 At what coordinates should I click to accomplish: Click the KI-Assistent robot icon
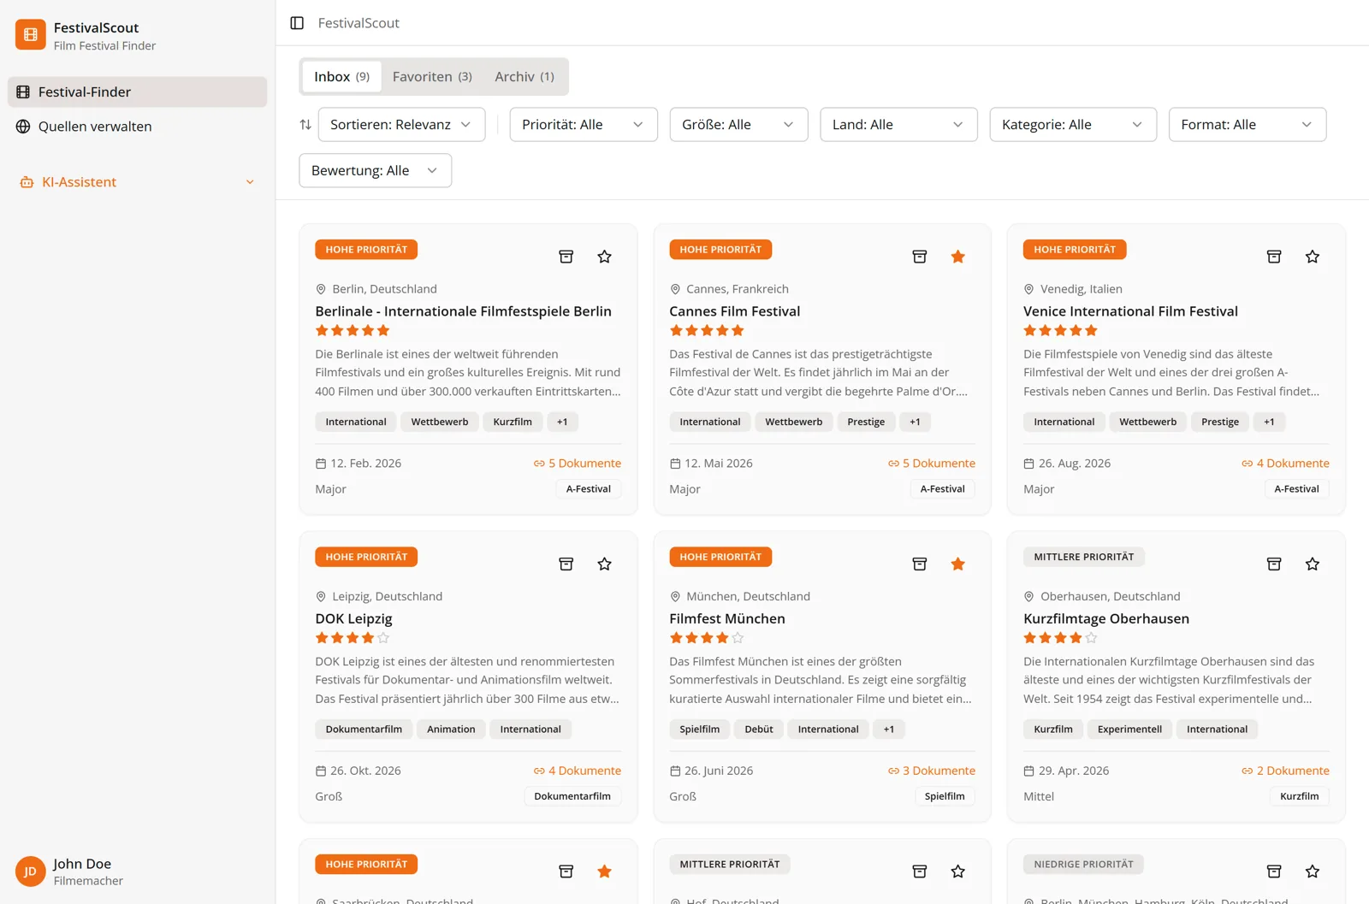[27, 182]
